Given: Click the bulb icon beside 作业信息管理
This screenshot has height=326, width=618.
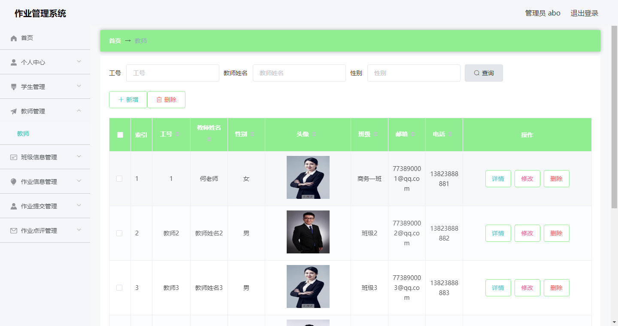Looking at the screenshot, I should [x=14, y=182].
